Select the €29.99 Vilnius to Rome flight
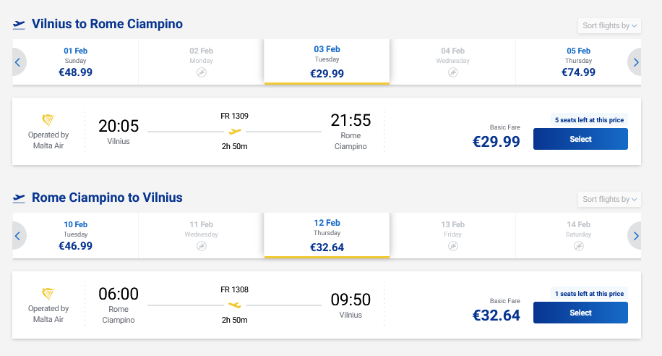The width and height of the screenshot is (662, 356). (580, 139)
